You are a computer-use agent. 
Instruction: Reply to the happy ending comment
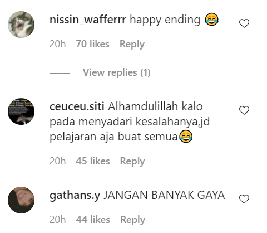tap(132, 44)
